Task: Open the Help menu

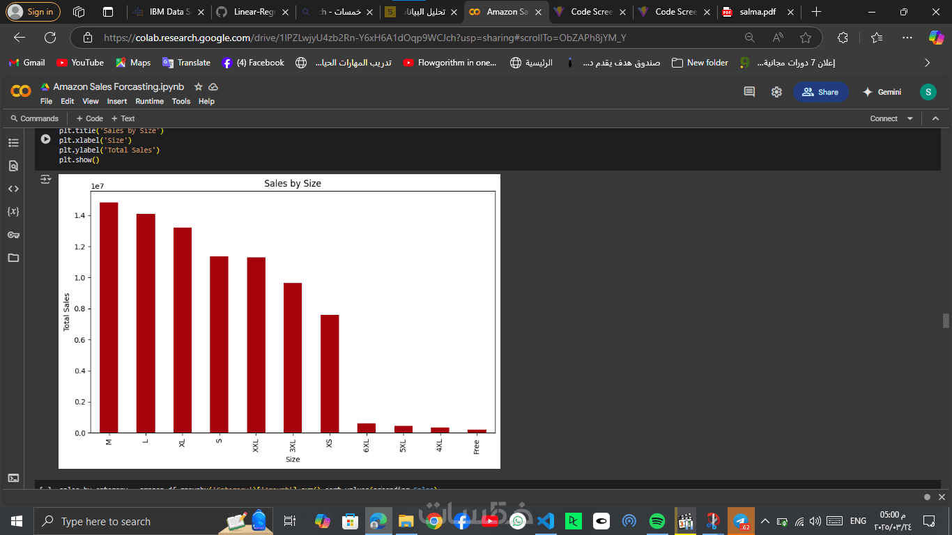Action: click(x=206, y=101)
